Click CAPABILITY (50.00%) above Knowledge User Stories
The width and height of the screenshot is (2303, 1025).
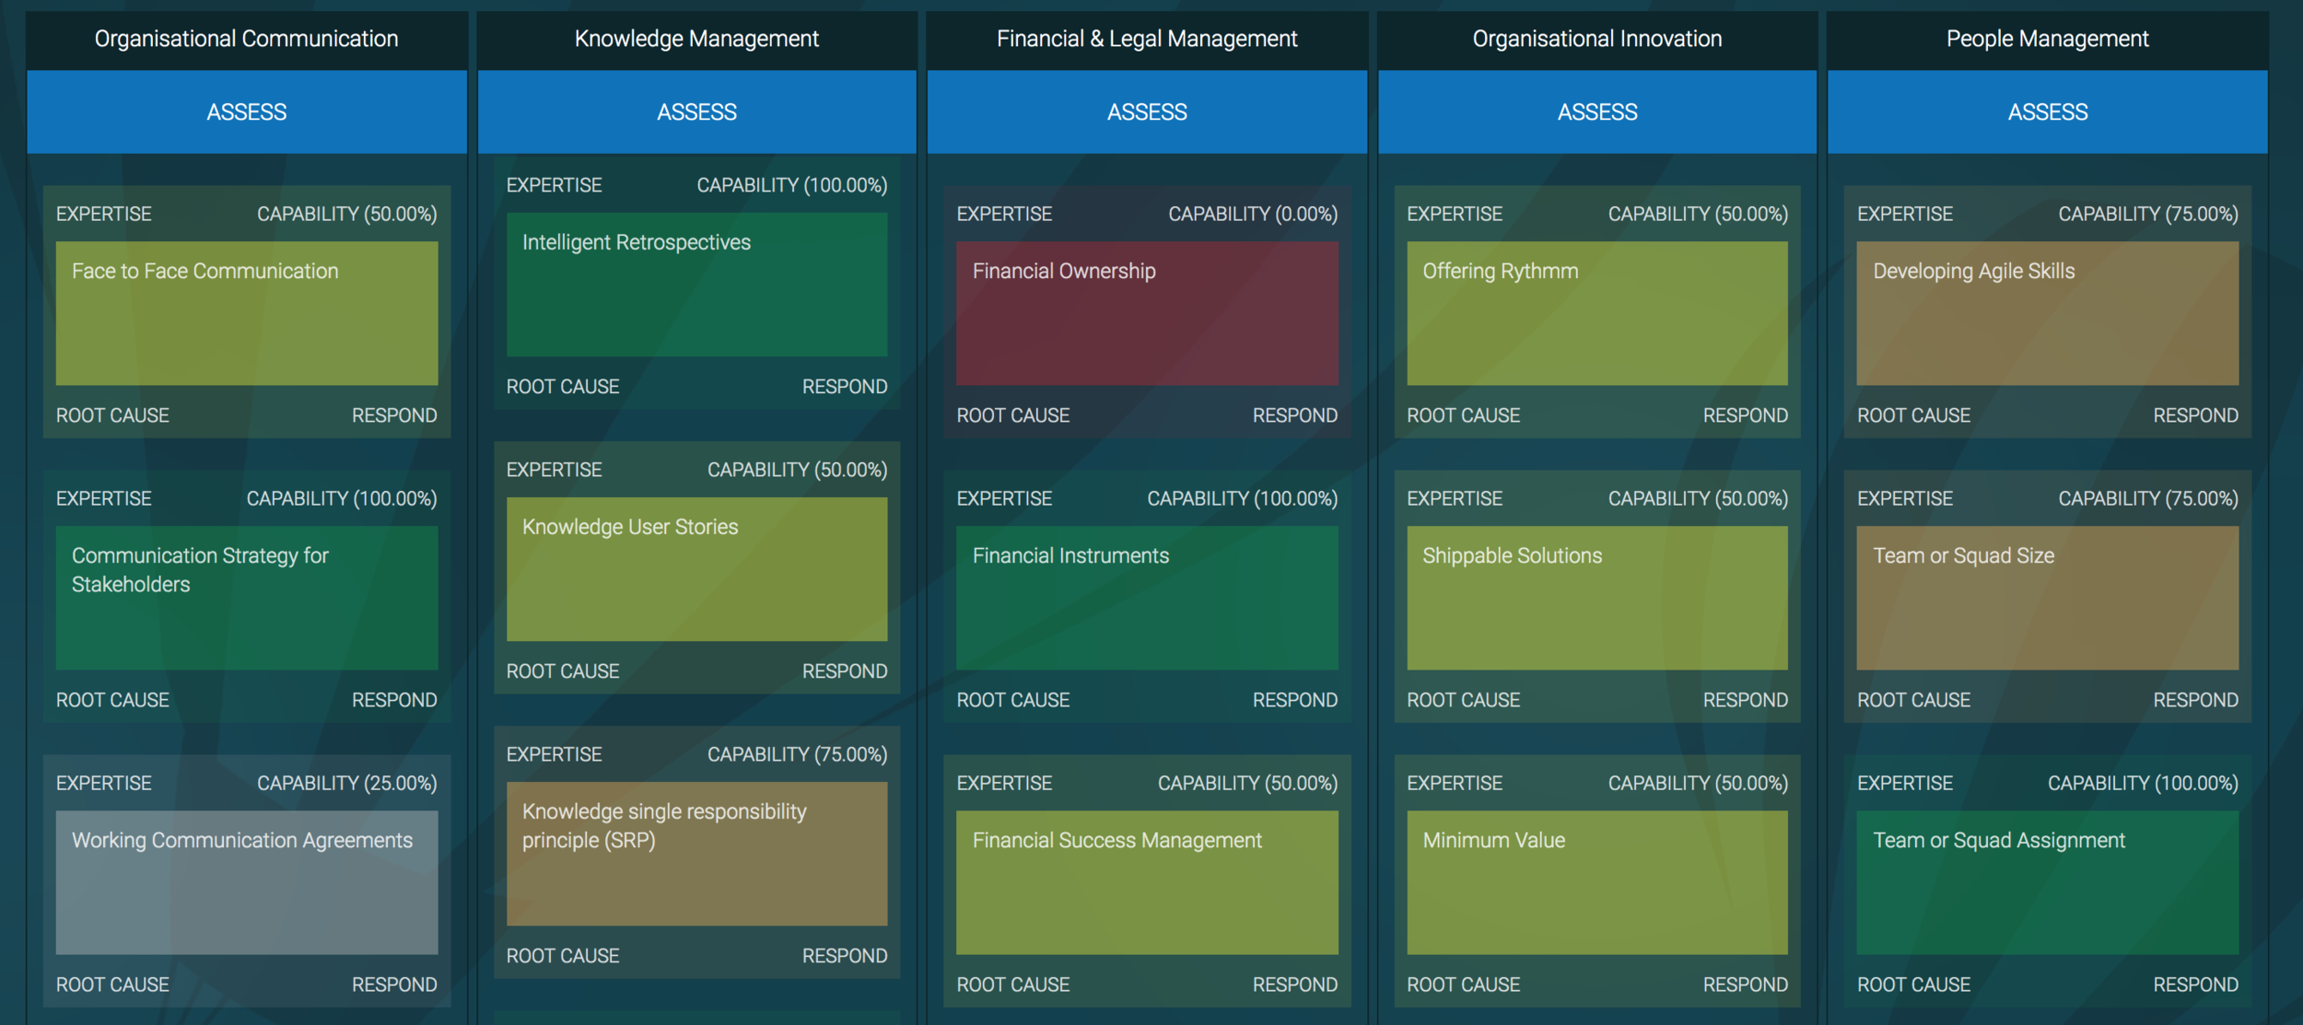pos(798,470)
